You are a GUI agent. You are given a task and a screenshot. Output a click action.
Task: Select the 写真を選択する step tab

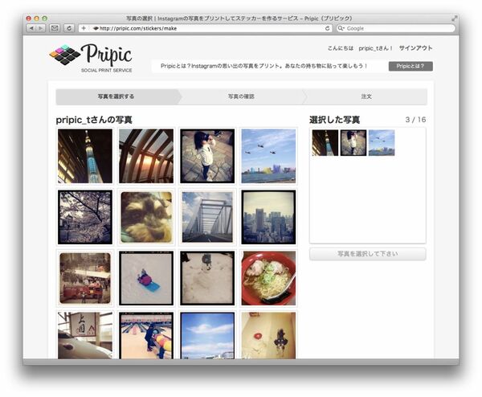click(x=116, y=96)
